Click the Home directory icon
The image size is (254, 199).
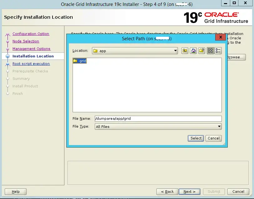(x=193, y=51)
